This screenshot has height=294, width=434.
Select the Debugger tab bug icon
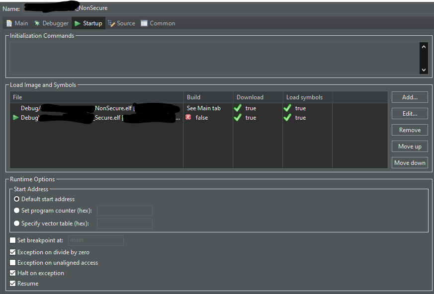pyautogui.click(x=36, y=23)
